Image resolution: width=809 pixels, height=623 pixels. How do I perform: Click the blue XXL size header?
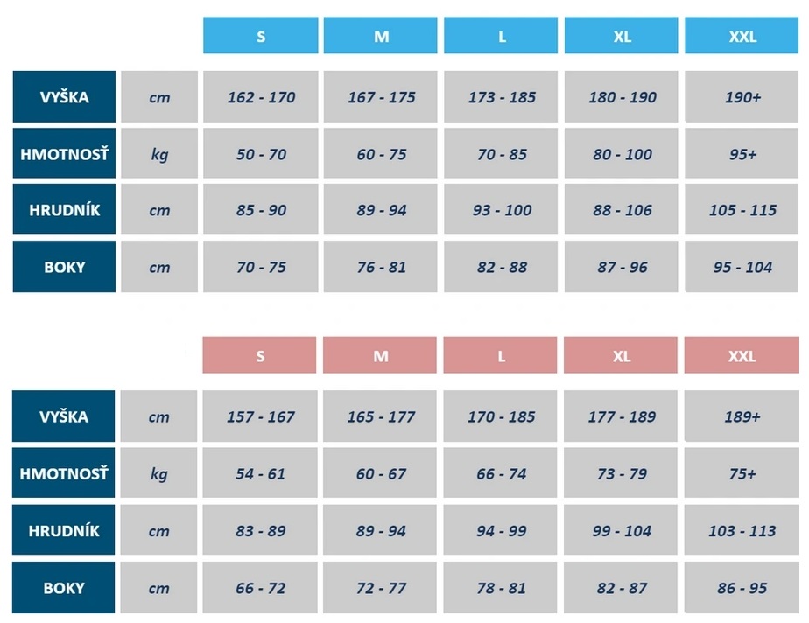point(742,37)
